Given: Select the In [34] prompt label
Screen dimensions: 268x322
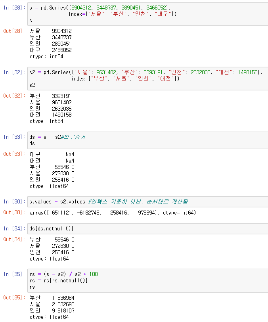Looking at the screenshot, I should click(x=14, y=228).
